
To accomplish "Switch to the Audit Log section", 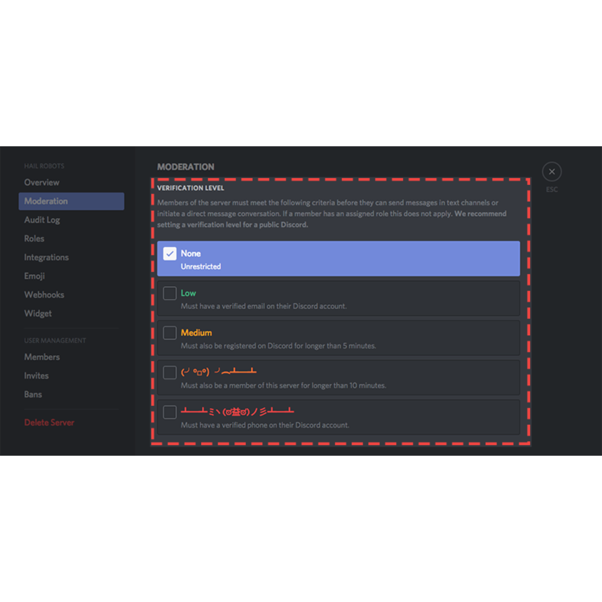I will (42, 220).
